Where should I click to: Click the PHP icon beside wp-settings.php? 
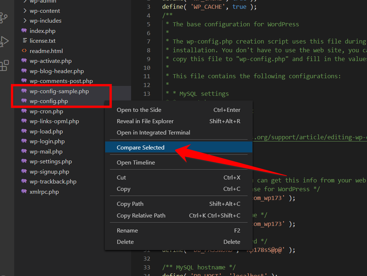24,161
